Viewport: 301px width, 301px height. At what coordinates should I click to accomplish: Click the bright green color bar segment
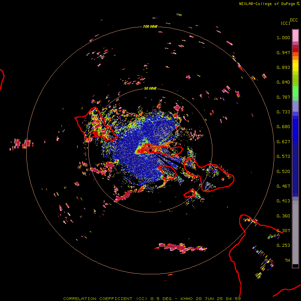[295, 91]
